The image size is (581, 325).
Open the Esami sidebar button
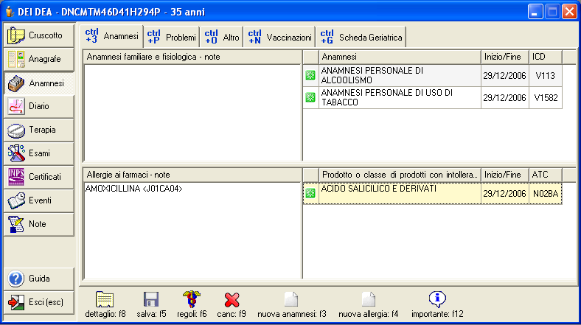point(39,153)
